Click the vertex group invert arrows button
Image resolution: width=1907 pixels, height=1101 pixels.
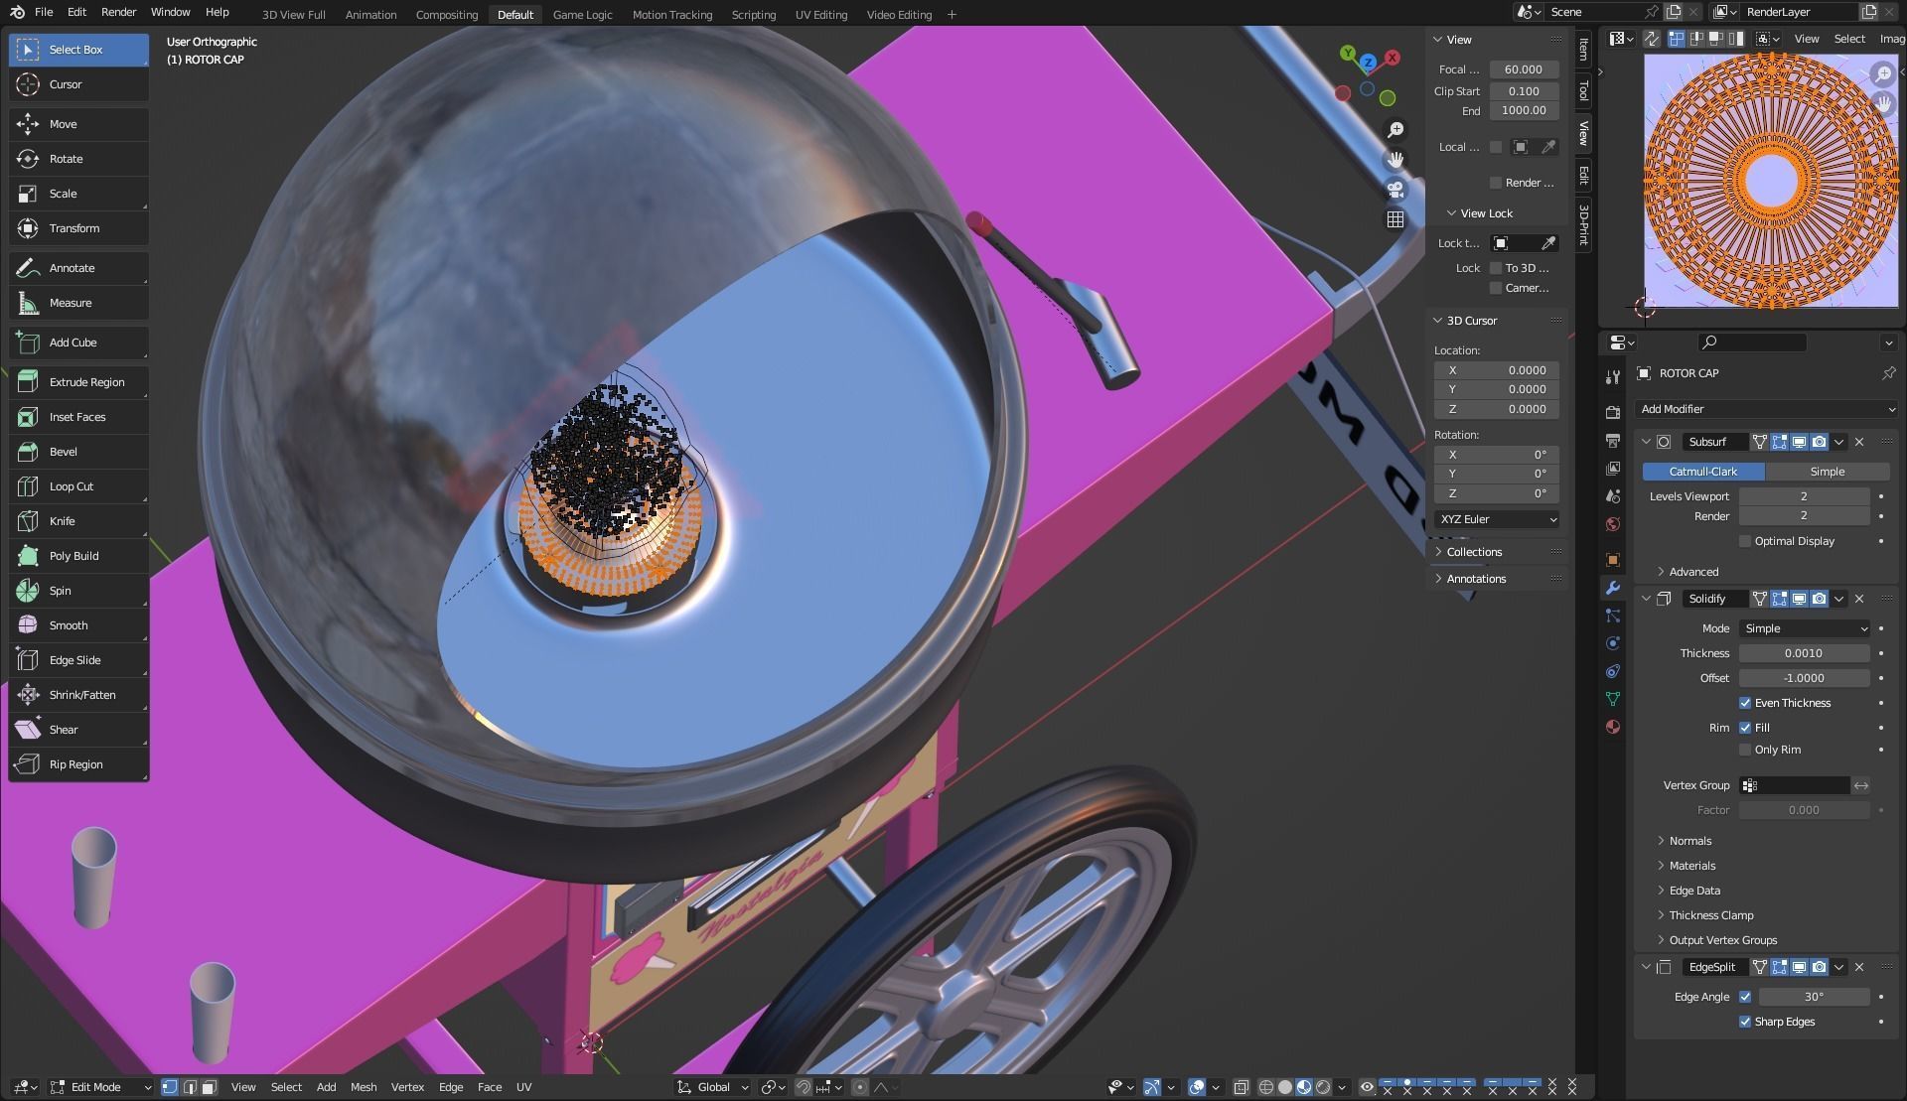click(x=1861, y=785)
